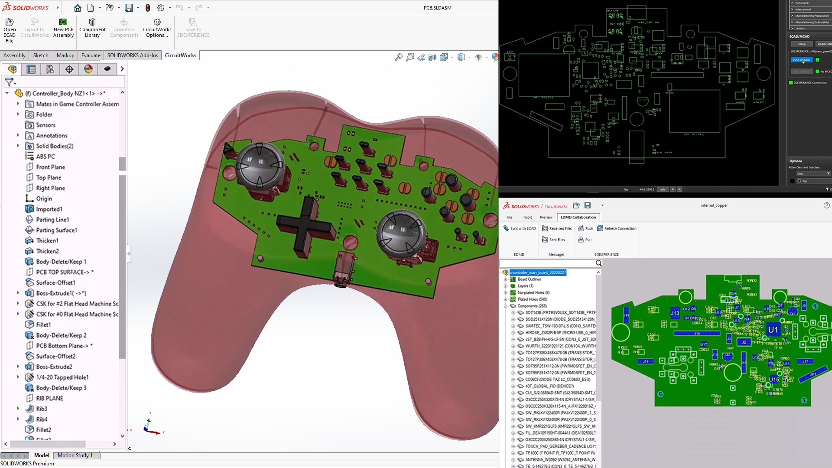Click the Zoom to Fit icon
832x468 pixels.
(x=399, y=57)
